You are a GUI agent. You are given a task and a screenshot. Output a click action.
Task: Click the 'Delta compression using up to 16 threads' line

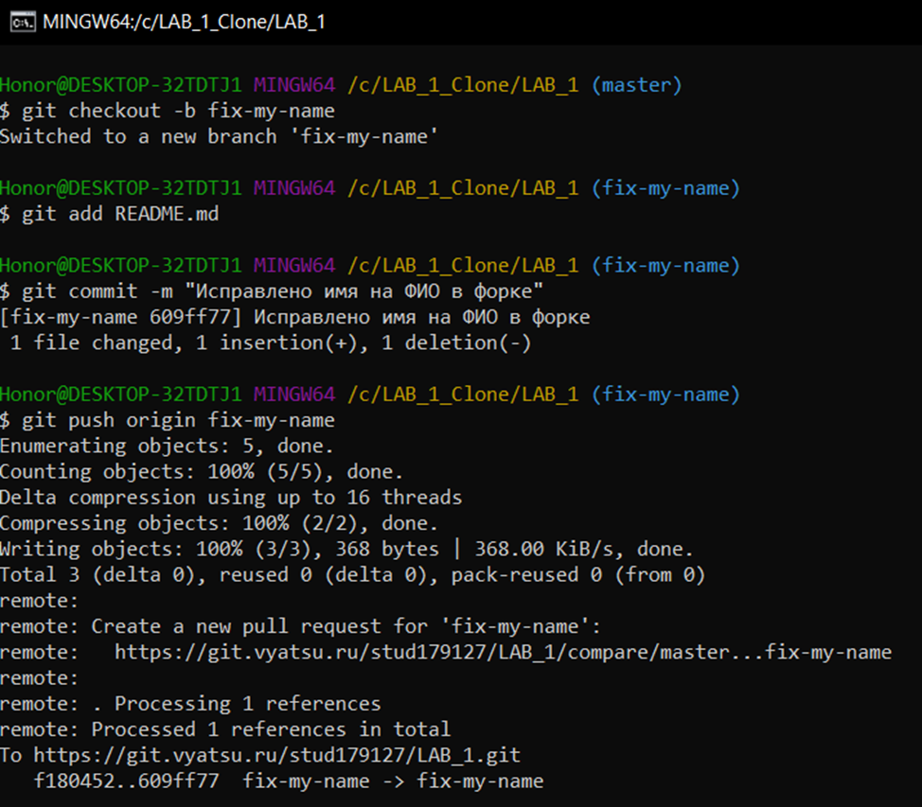[x=231, y=497]
